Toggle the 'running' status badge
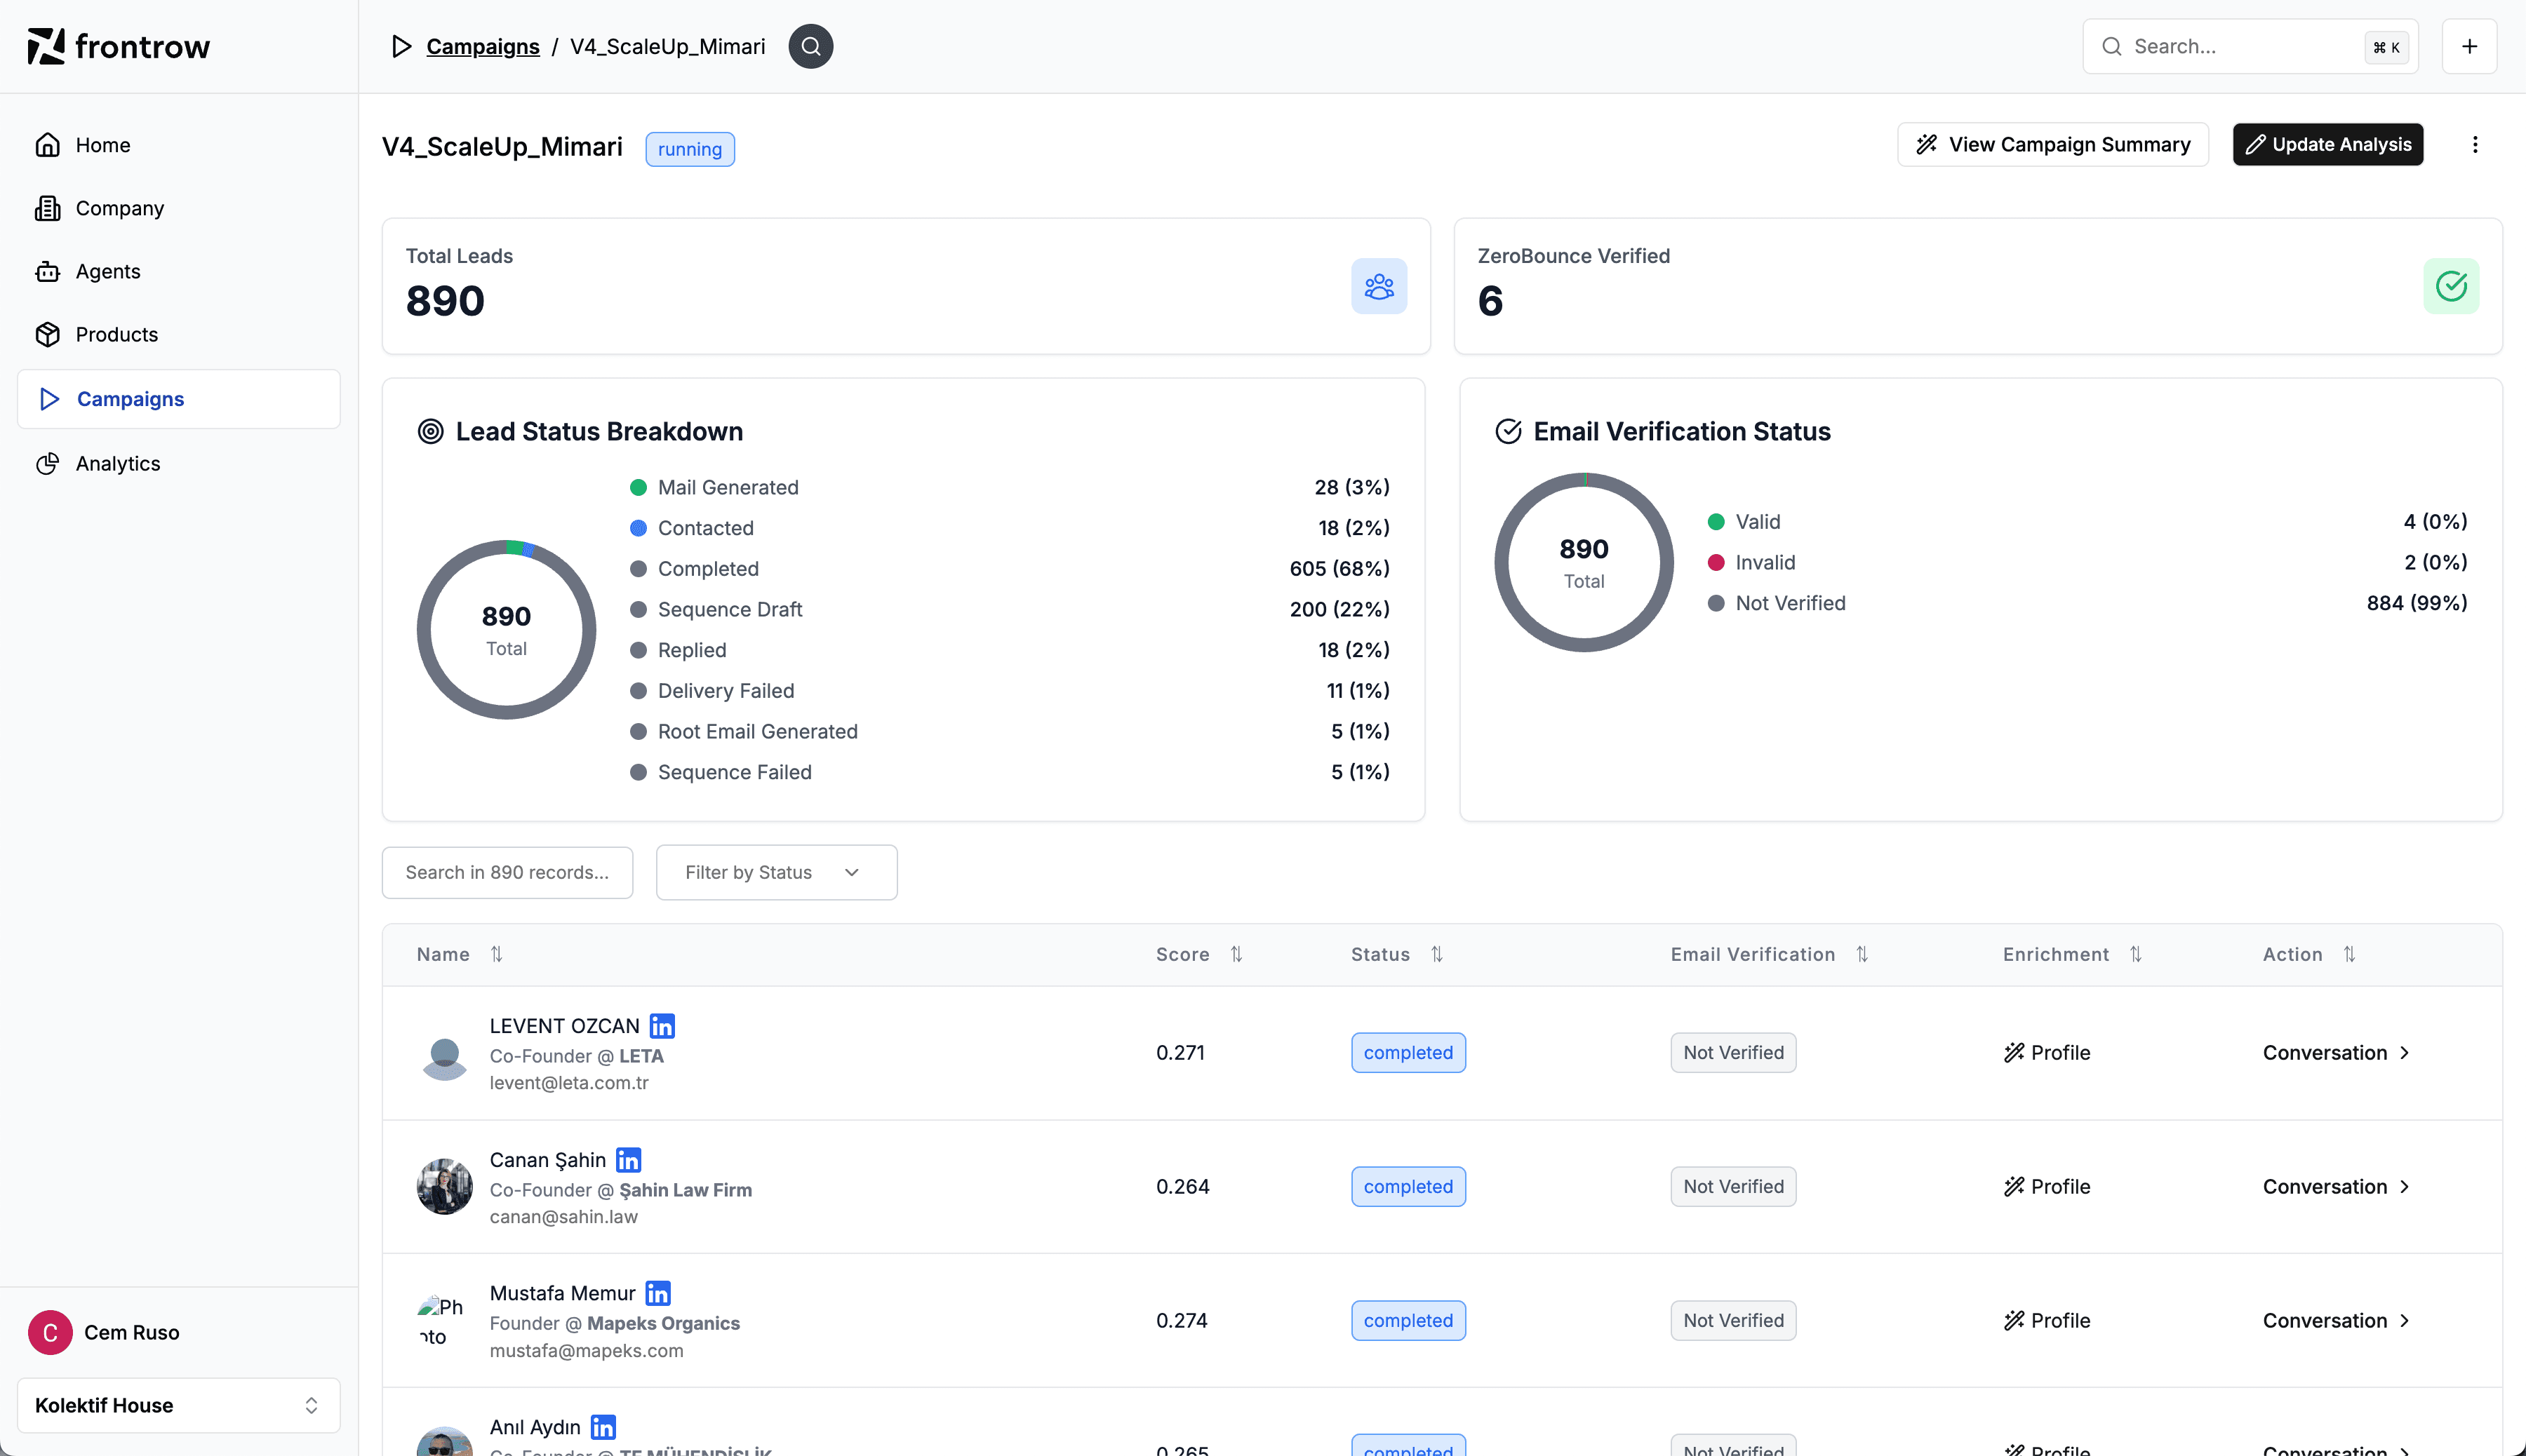Screen dimensions: 2526x1456 point(689,148)
